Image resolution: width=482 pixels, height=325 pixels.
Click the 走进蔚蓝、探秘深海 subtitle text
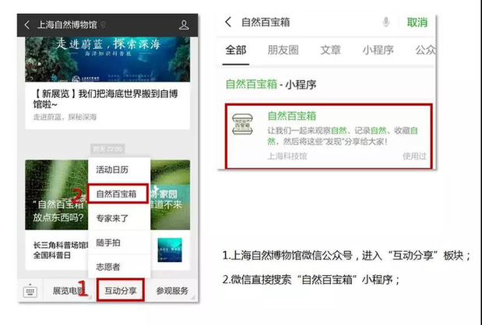click(x=65, y=117)
